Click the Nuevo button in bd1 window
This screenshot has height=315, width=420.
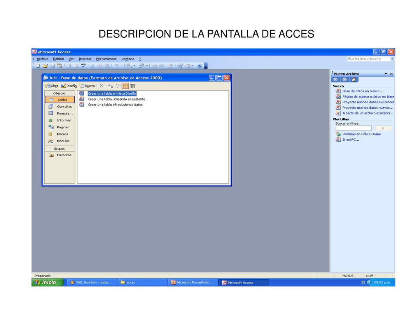(87, 86)
